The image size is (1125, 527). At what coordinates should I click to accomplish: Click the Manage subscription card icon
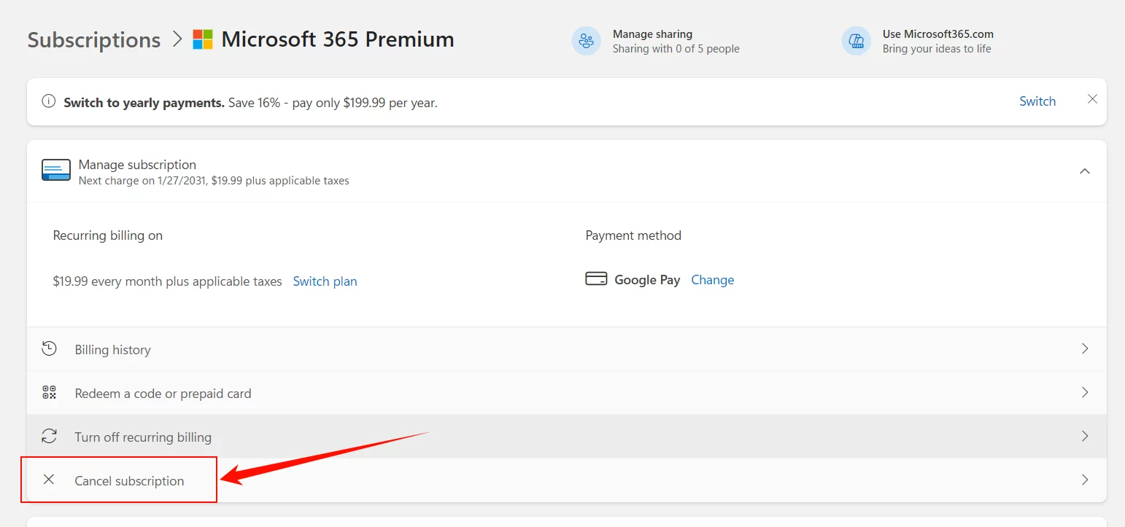point(56,171)
